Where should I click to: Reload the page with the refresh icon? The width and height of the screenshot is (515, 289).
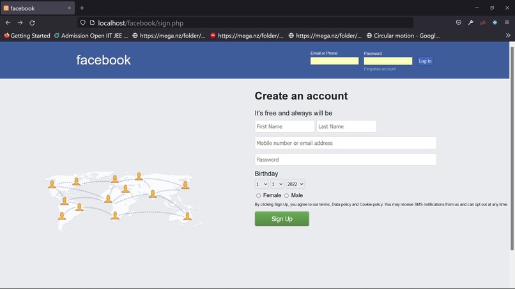32,23
